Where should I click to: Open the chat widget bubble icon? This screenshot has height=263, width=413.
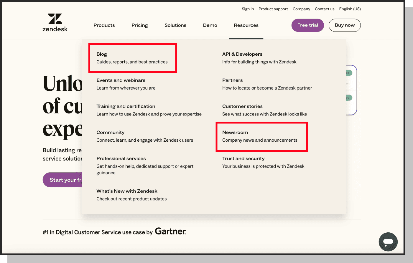(388, 242)
